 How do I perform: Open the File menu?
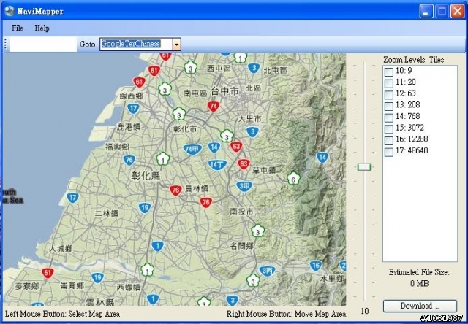pos(18,28)
